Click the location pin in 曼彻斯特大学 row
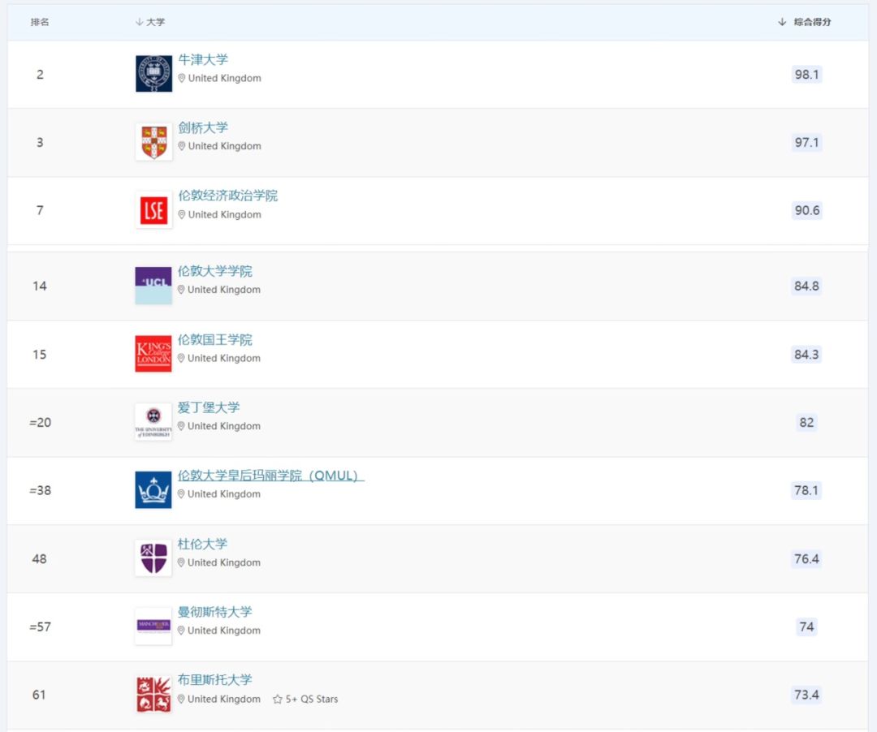Viewport: 877px width, 732px height. pyautogui.click(x=181, y=631)
